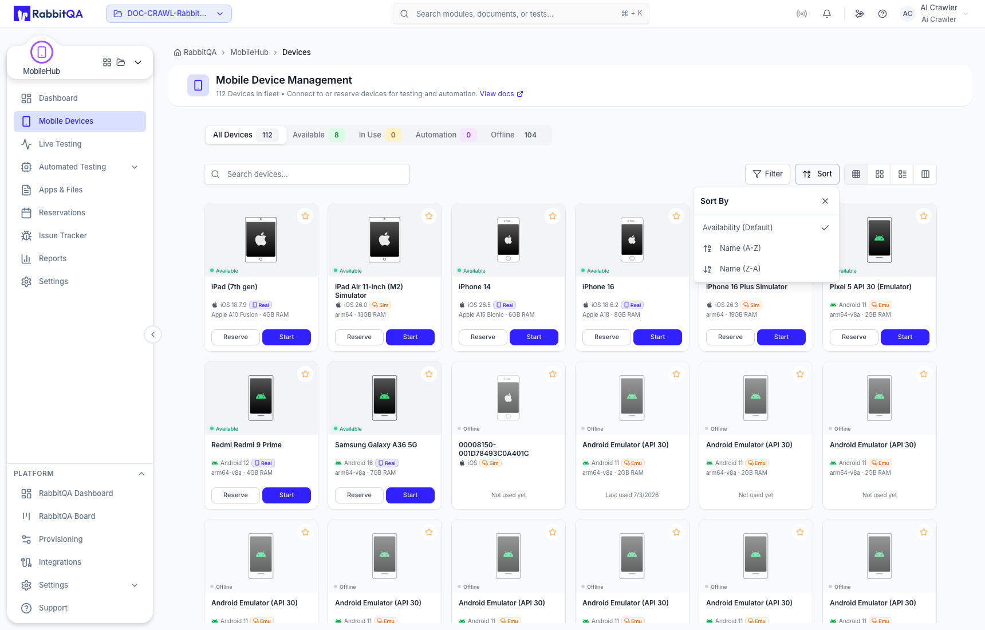Favorite the iPad (7th gen) device
The width and height of the screenshot is (985, 630).
pyautogui.click(x=305, y=216)
